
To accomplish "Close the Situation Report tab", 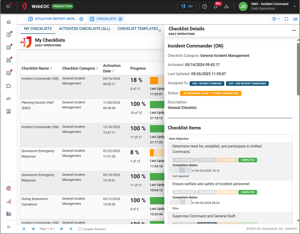I will 81,19.
